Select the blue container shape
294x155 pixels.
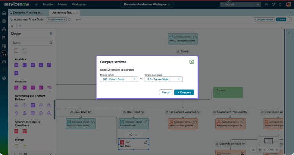click(x=24, y=51)
